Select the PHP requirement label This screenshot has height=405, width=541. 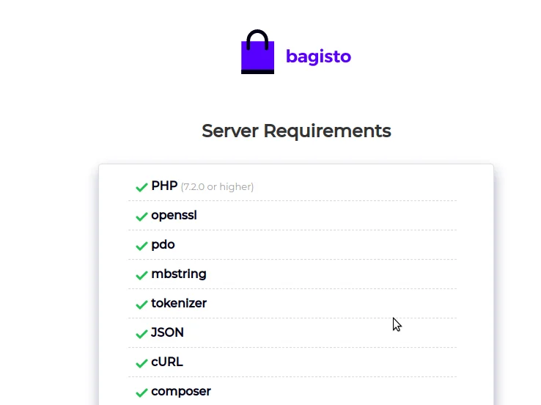[x=164, y=186]
